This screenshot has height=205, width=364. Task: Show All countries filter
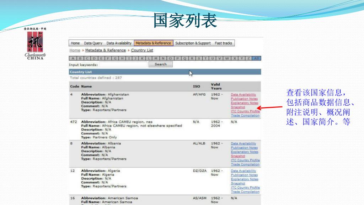coord(256,58)
